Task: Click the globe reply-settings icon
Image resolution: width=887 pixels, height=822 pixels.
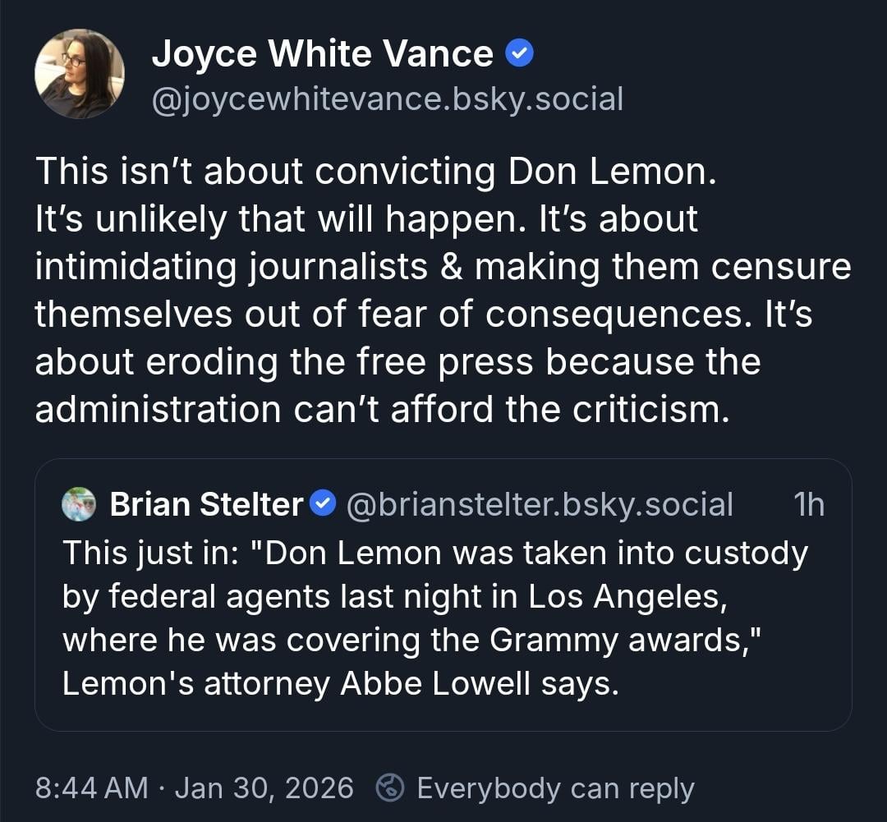Action: [x=388, y=788]
